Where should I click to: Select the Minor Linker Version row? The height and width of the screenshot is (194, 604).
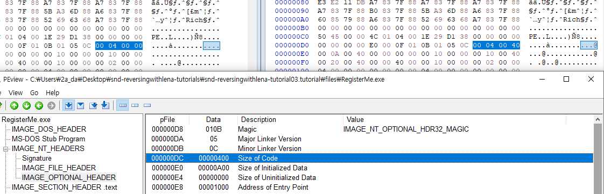pyautogui.click(x=369, y=148)
